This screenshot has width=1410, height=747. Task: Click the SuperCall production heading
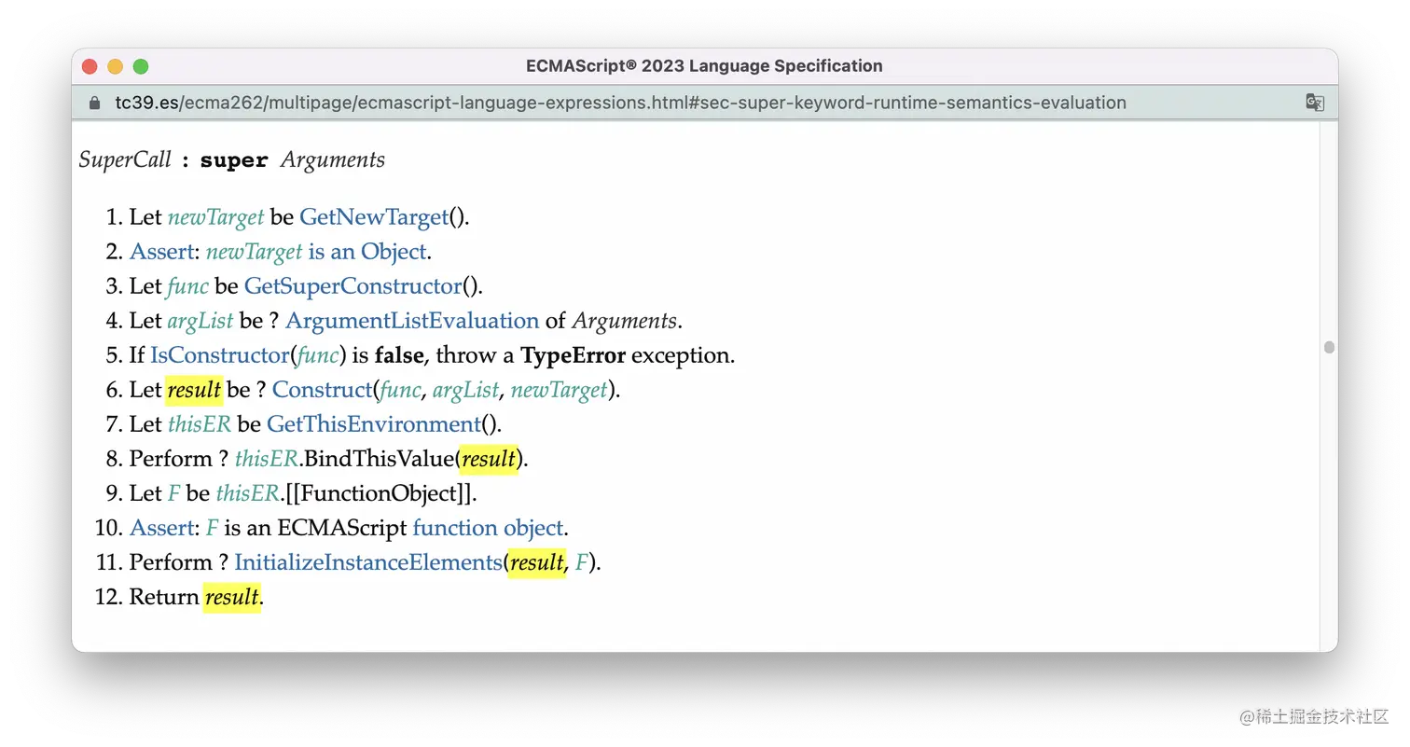coord(125,160)
